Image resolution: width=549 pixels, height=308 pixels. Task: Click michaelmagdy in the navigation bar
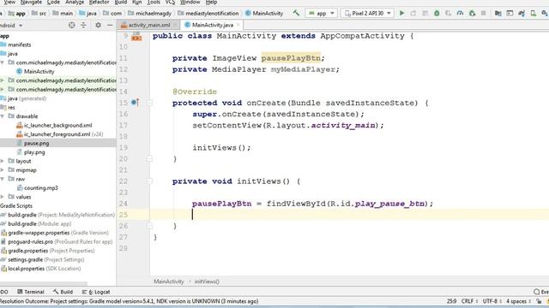click(149, 14)
